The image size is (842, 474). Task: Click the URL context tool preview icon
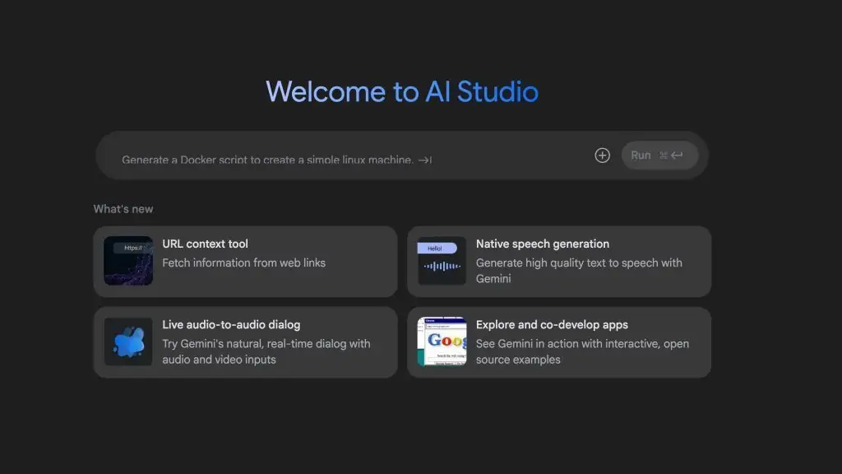tap(127, 261)
